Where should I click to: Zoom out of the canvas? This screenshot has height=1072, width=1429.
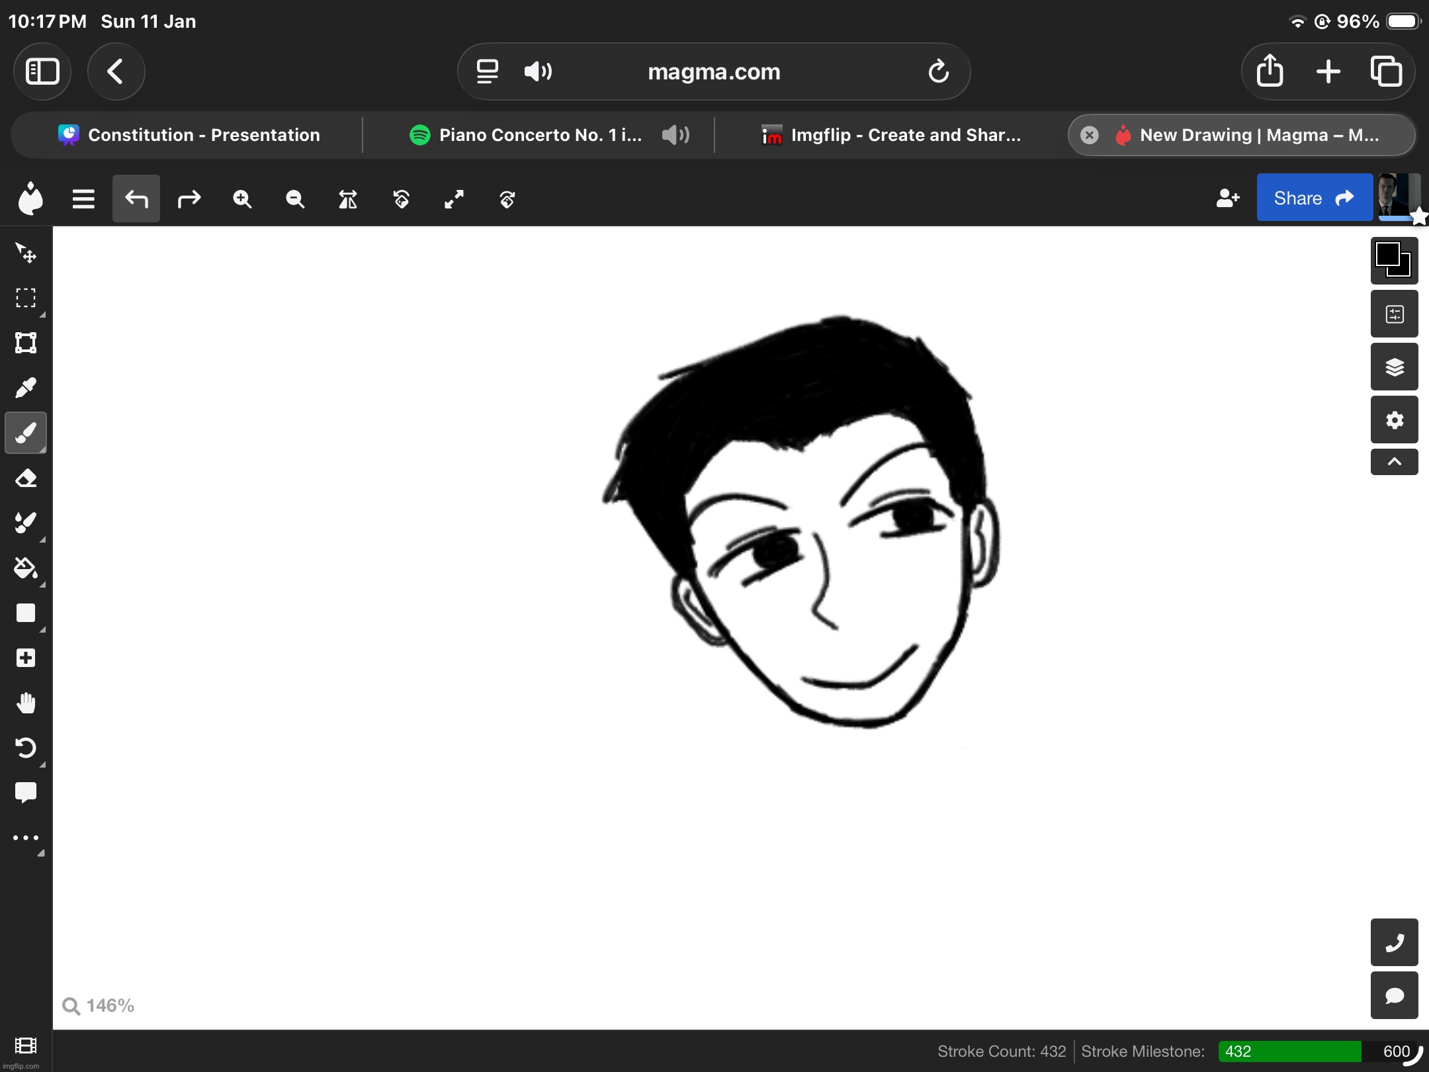294,199
